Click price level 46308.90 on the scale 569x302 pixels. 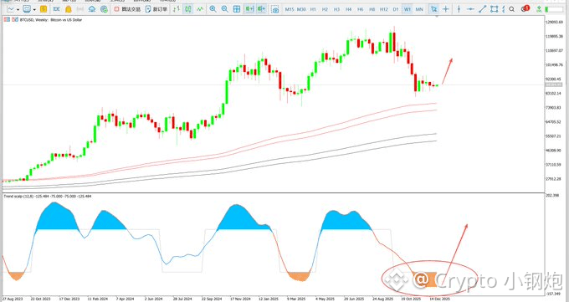pyautogui.click(x=554, y=151)
